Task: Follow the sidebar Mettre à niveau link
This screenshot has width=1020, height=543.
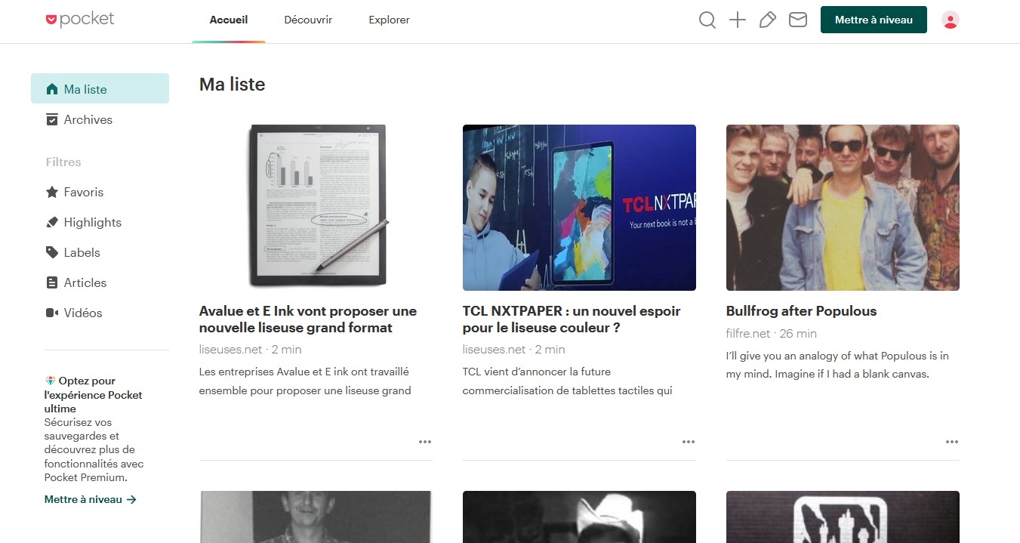Action: click(x=90, y=499)
